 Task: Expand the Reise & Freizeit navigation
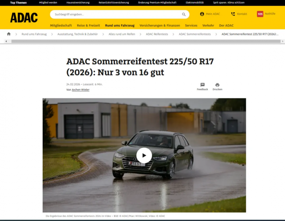point(88,25)
